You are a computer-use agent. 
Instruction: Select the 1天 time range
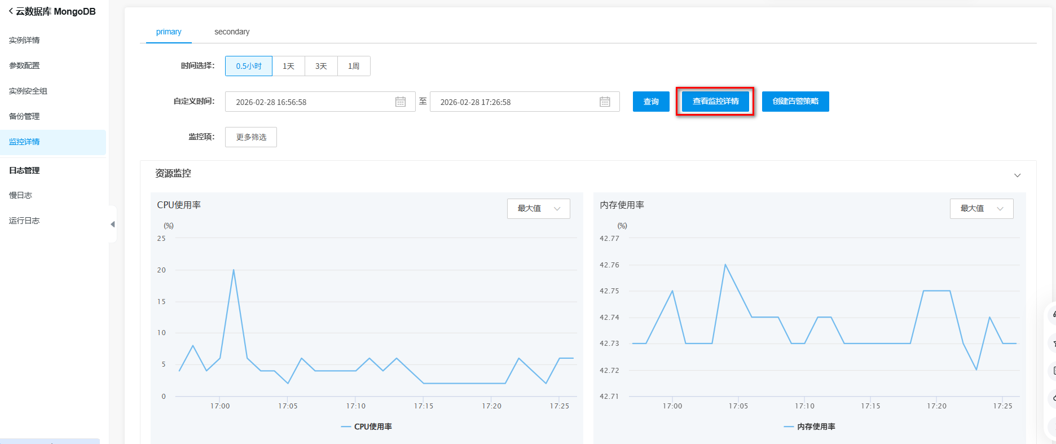pos(288,66)
